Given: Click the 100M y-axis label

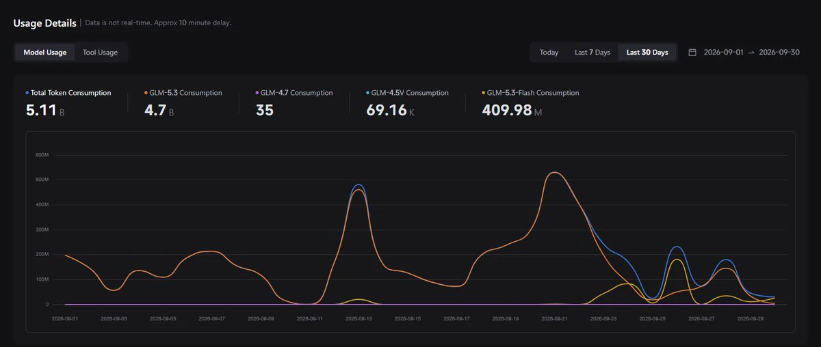Looking at the screenshot, I should 42,279.
